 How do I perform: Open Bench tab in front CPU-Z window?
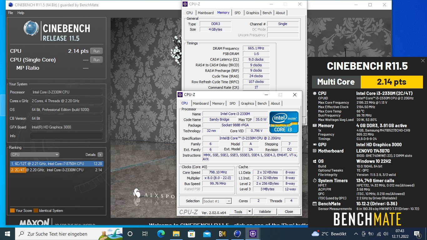[262, 103]
